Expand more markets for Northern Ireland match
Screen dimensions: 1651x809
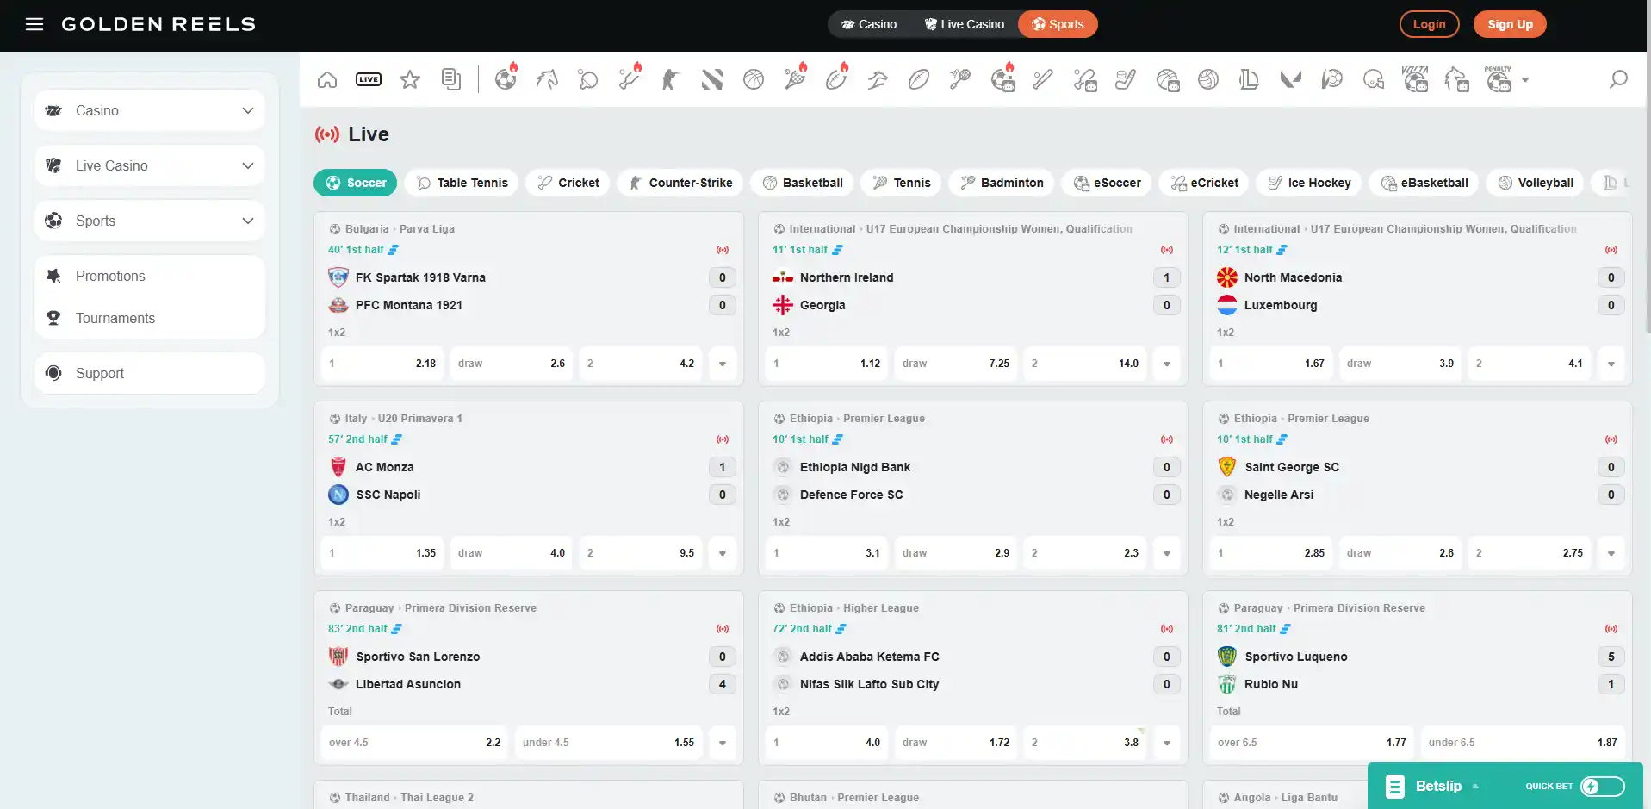point(1167,364)
